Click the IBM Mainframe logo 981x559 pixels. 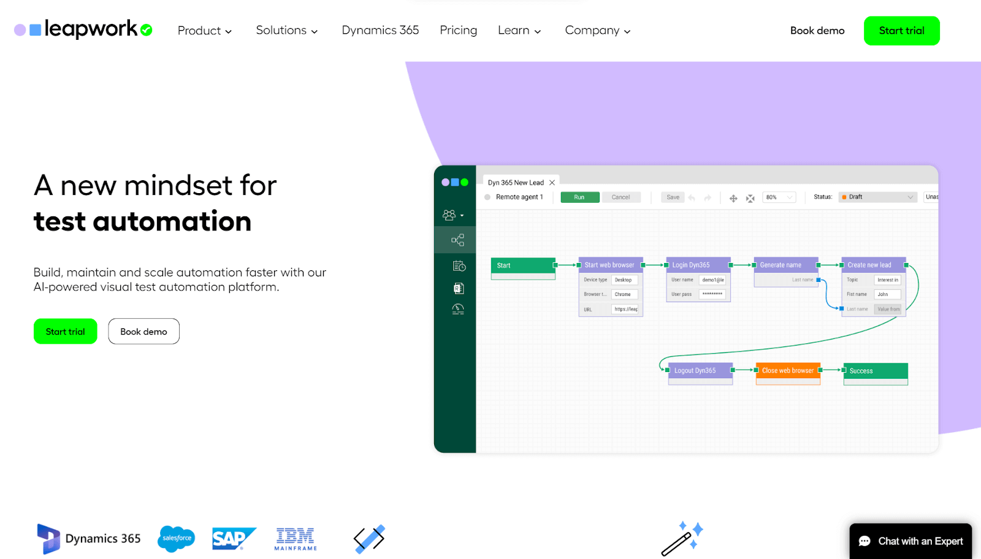click(x=295, y=539)
